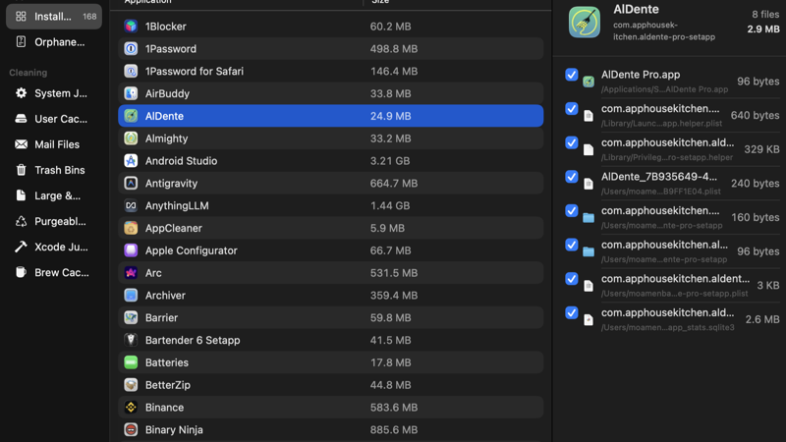This screenshot has height=442, width=786.
Task: Click the 1Password app icon
Action: 131,48
